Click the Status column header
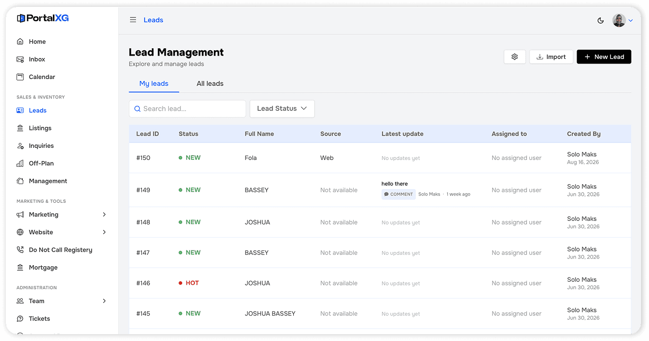Viewport: 649px width, 341px height. (x=188, y=134)
